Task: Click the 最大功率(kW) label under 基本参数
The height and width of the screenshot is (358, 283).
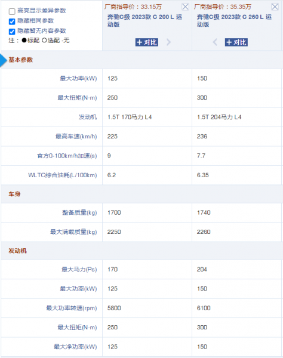Action: pos(78,79)
